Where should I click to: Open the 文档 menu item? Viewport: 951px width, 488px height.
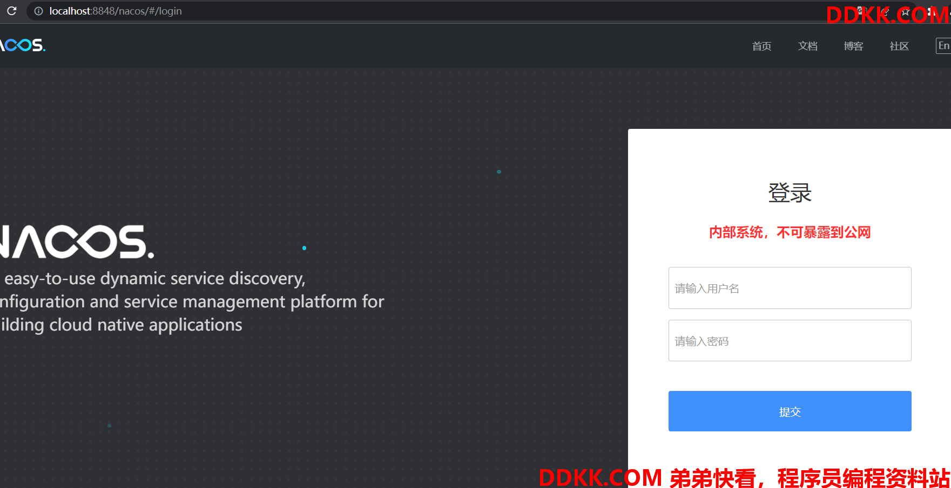point(807,46)
